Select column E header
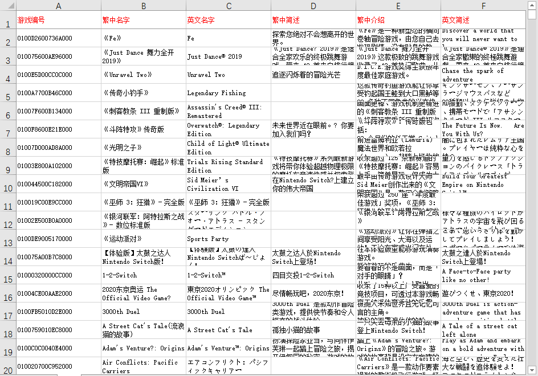This screenshot has height=376, width=538. (x=398, y=6)
